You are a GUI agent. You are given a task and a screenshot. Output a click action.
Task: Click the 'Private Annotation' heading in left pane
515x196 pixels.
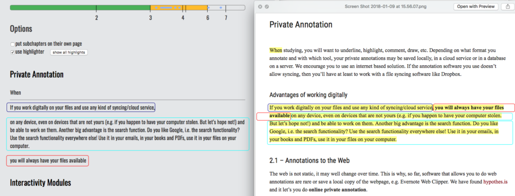click(37, 75)
